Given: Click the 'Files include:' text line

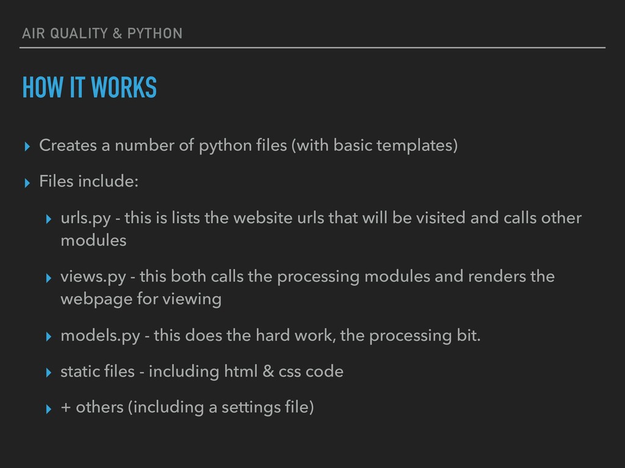Looking at the screenshot, I should [89, 181].
